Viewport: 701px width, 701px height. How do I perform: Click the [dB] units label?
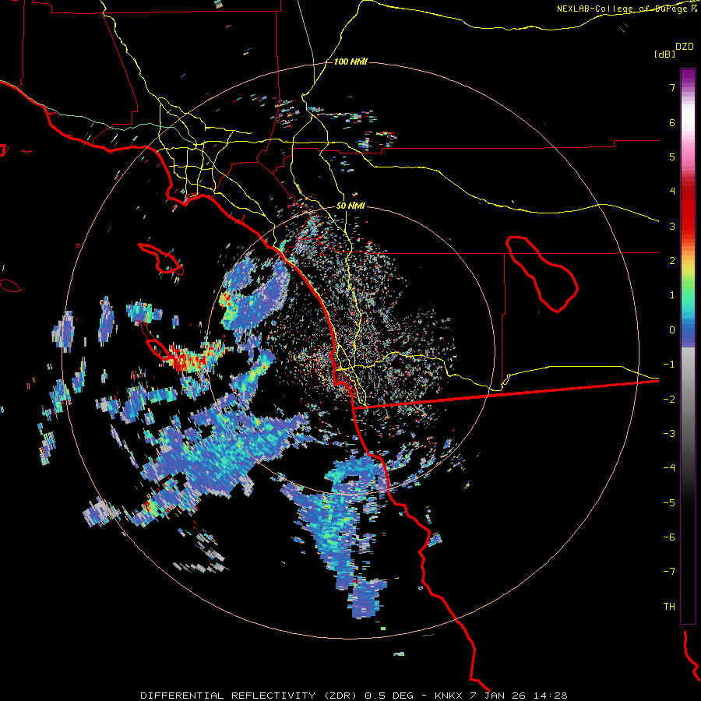665,54
